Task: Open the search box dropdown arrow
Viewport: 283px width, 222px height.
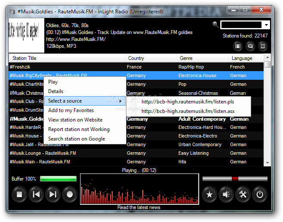Action: (266, 25)
